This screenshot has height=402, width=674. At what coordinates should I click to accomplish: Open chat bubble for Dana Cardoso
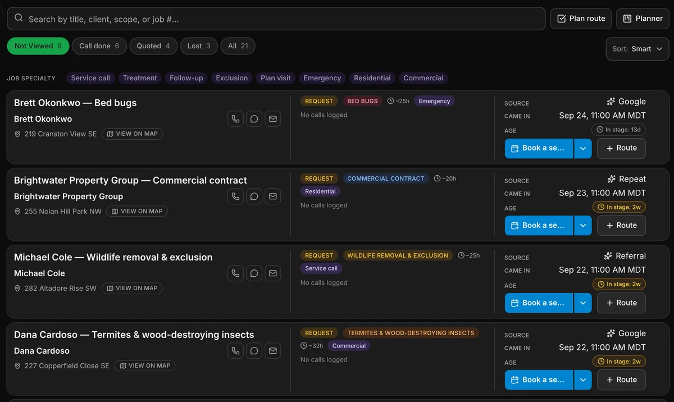(x=254, y=351)
